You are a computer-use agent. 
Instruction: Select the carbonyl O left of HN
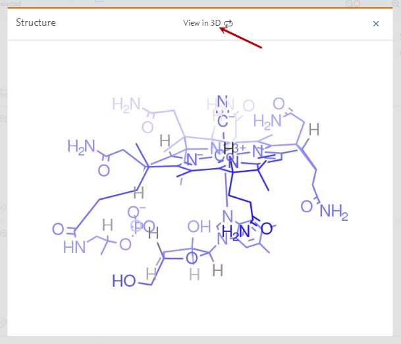click(x=58, y=230)
